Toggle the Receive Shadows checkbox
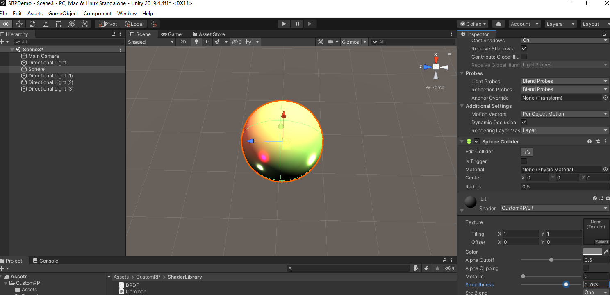610x295 pixels. [524, 49]
